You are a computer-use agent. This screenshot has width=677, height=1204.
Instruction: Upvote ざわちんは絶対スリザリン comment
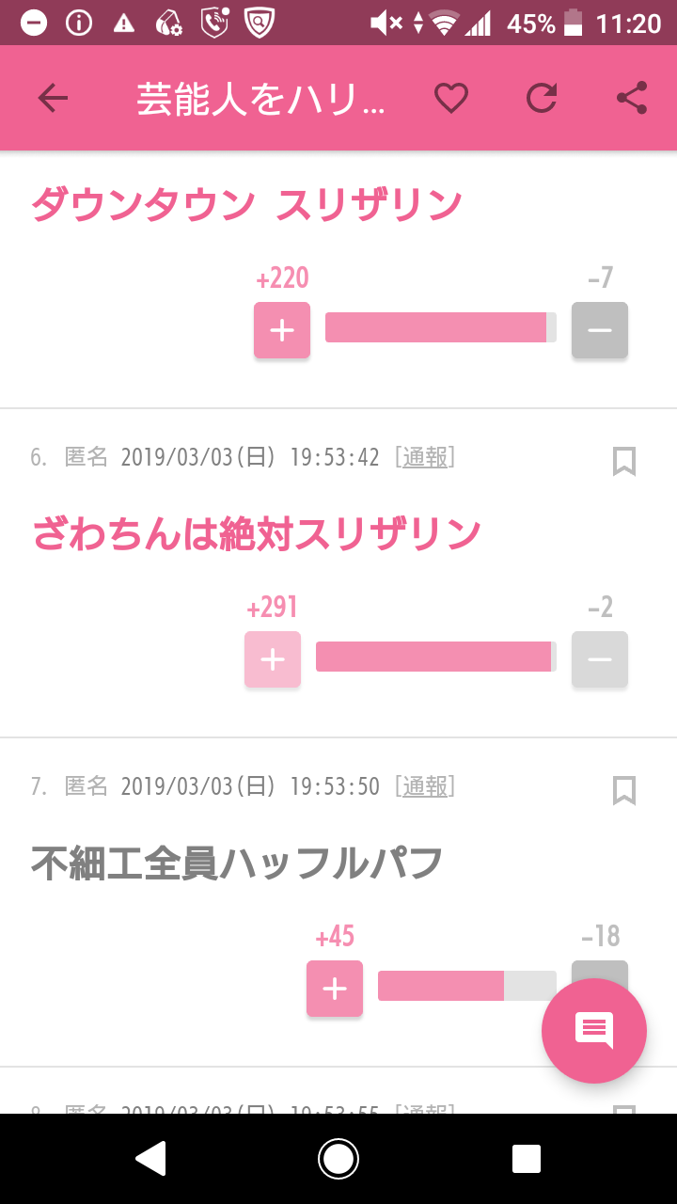point(273,659)
